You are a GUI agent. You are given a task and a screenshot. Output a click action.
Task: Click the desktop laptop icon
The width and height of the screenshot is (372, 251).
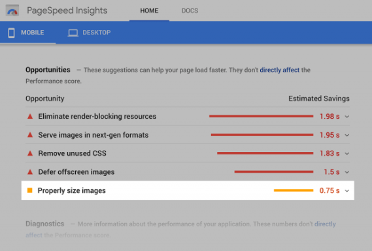(x=73, y=33)
